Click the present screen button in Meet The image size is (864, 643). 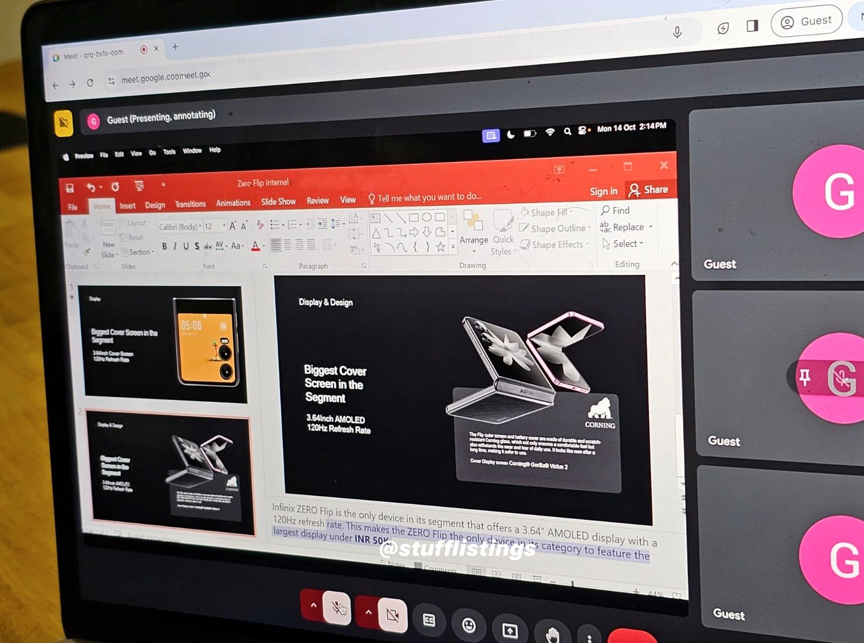click(510, 630)
